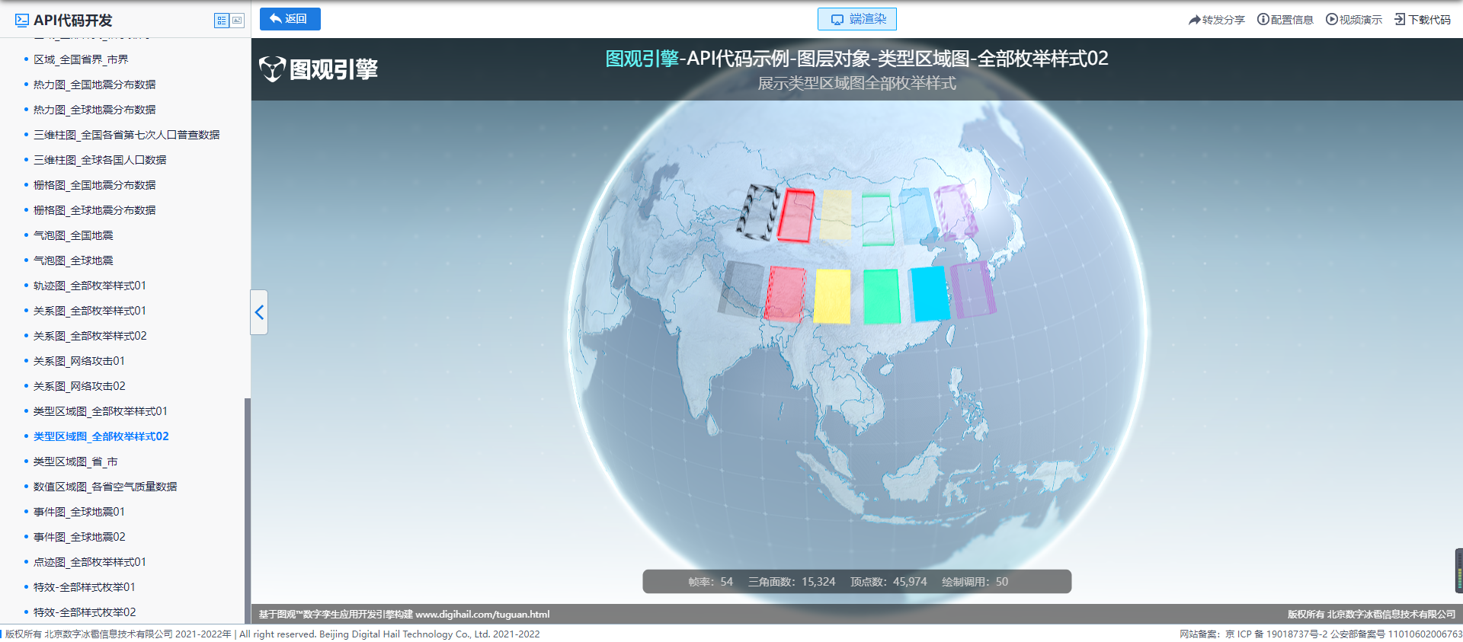Play the 视频演示 video demo
The height and width of the screenshot is (642, 1463).
(x=1354, y=20)
